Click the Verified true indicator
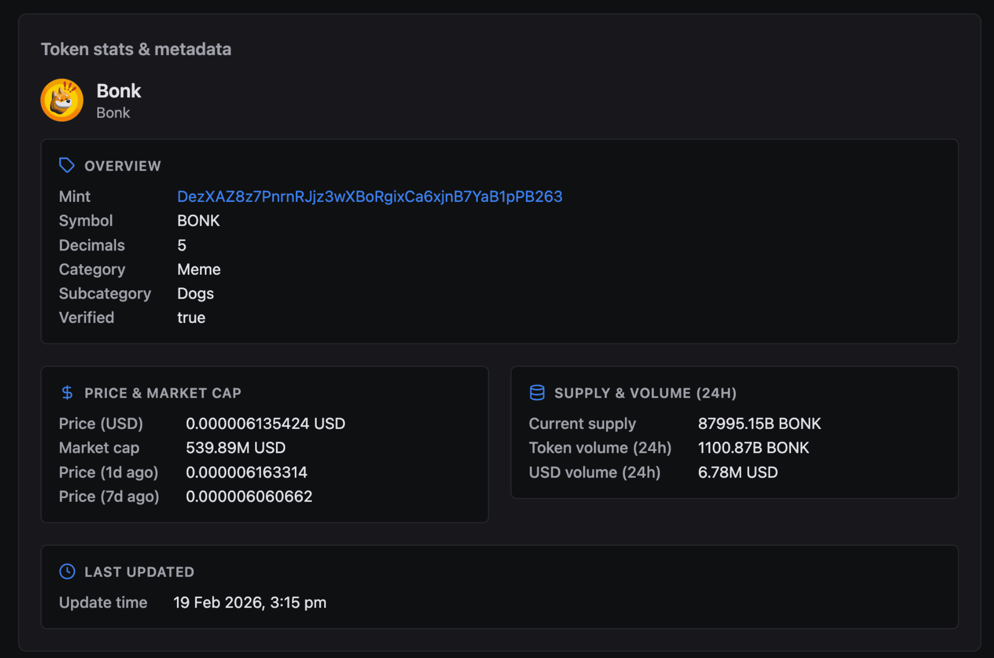Viewport: 994px width, 658px height. (x=191, y=317)
